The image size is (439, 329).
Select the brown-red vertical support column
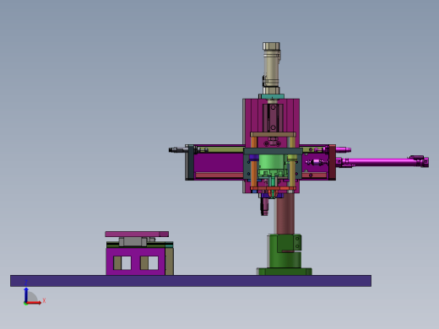[285, 213]
